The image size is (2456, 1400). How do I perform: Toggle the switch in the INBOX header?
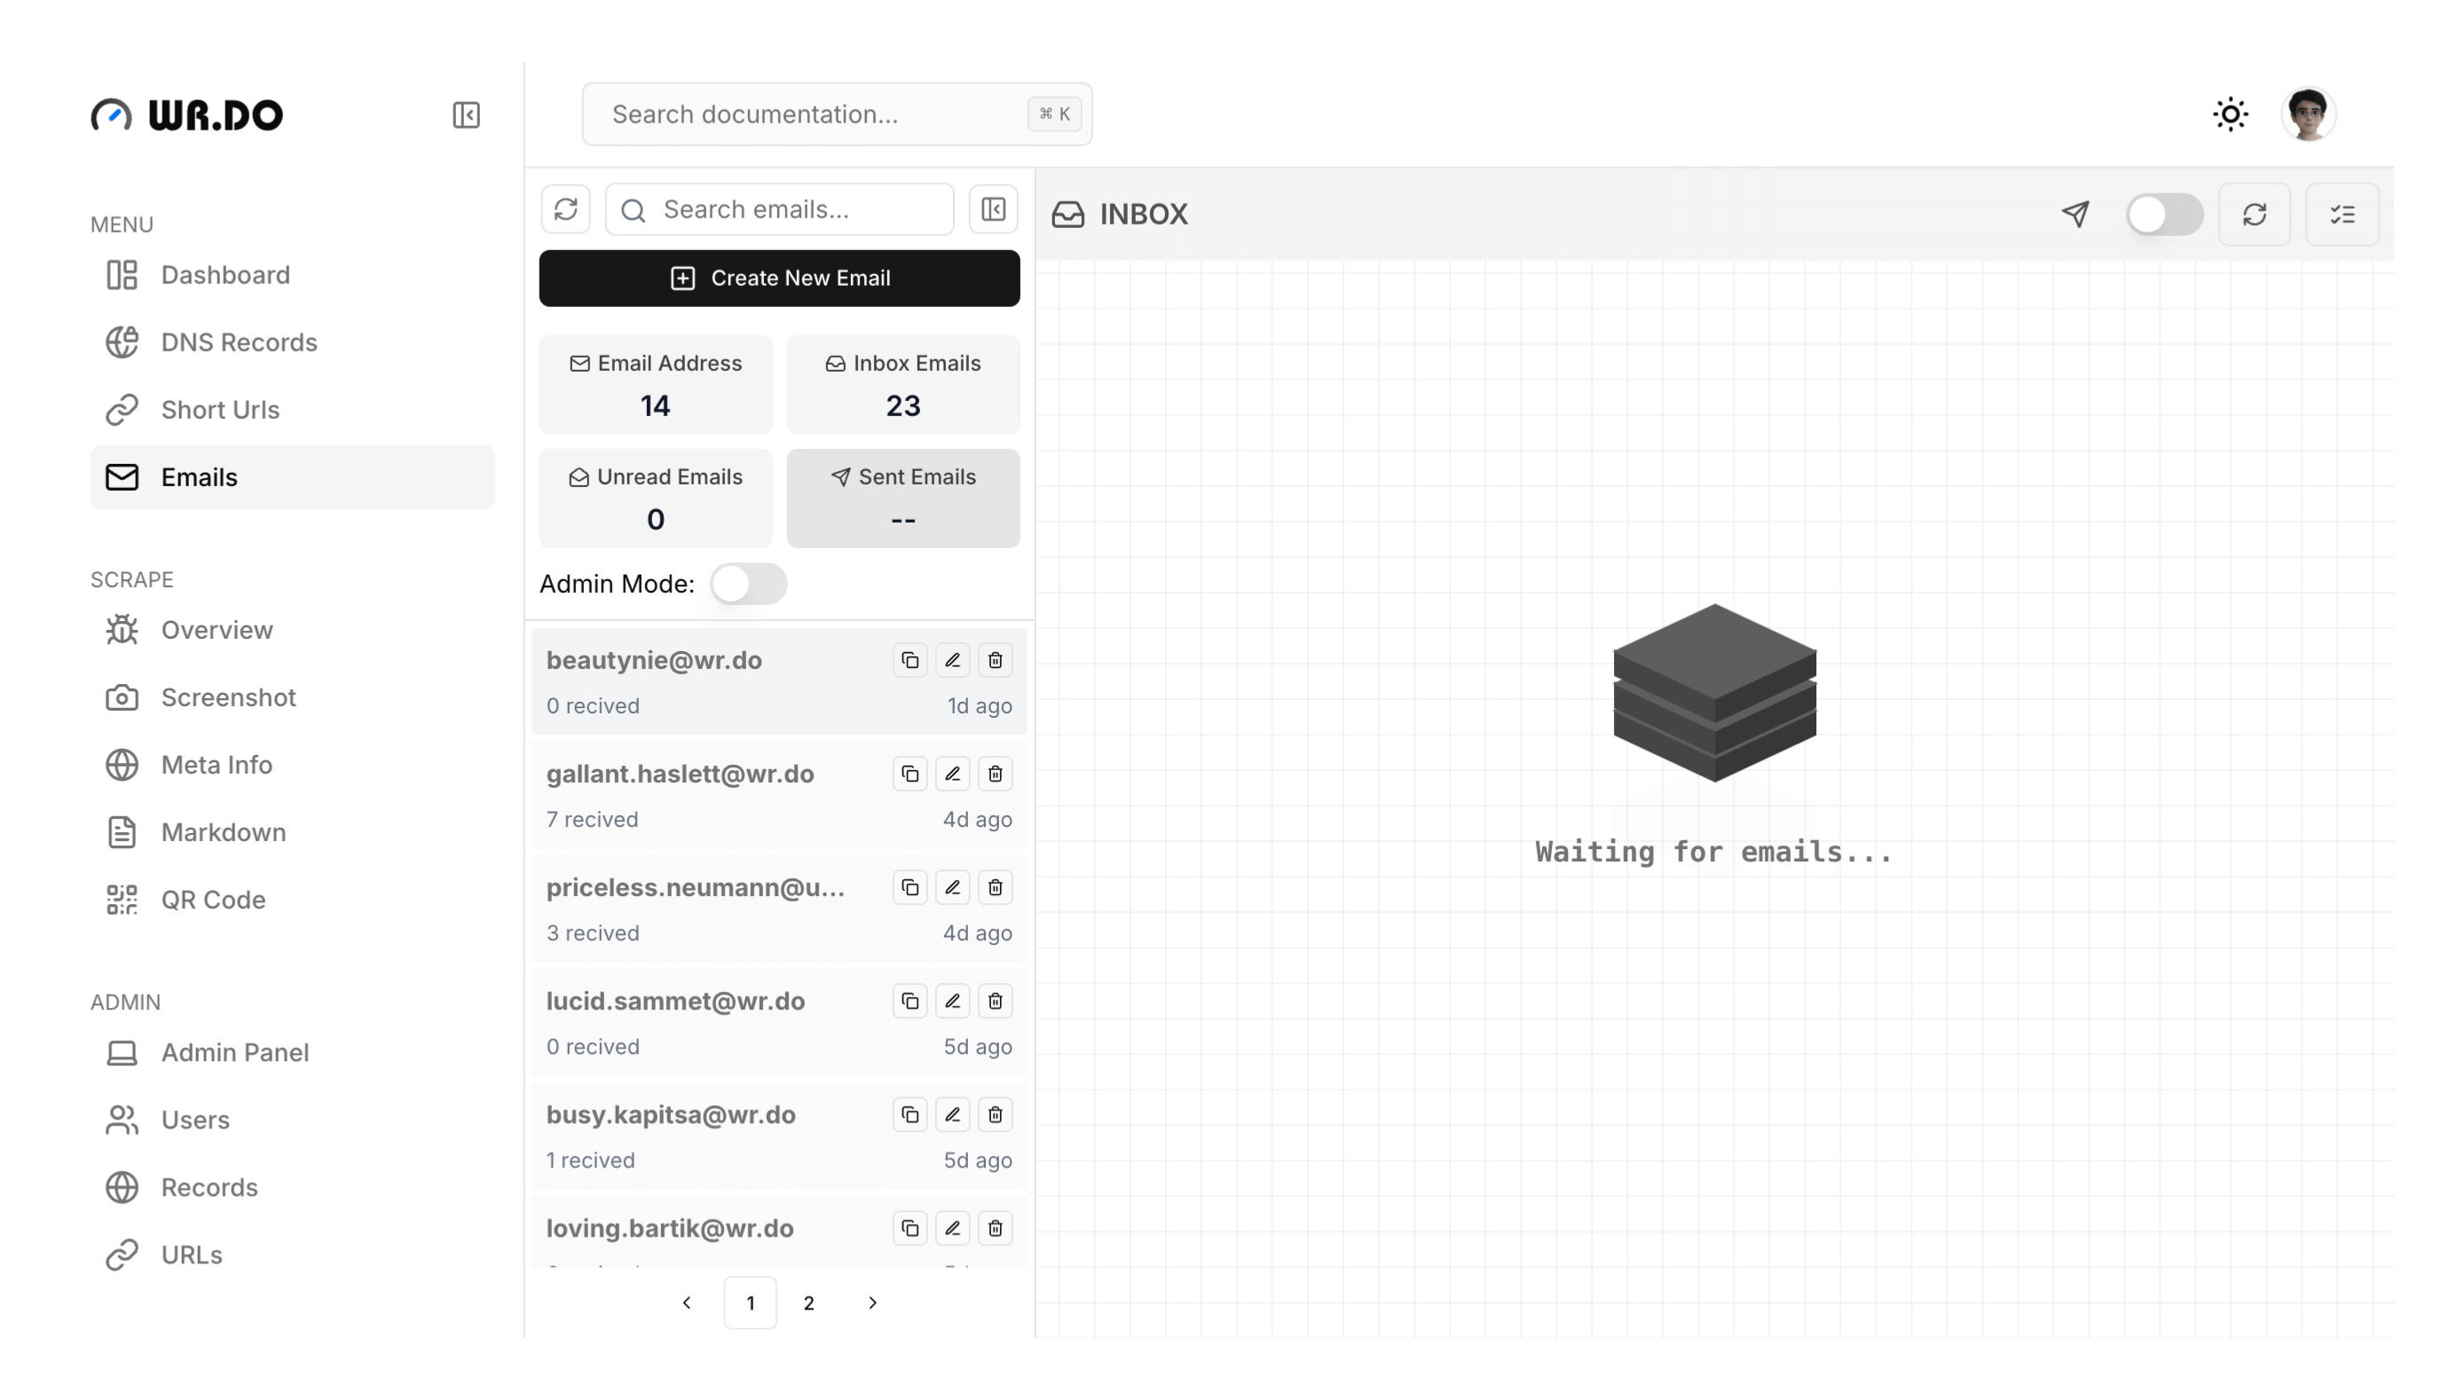pyautogui.click(x=2164, y=214)
